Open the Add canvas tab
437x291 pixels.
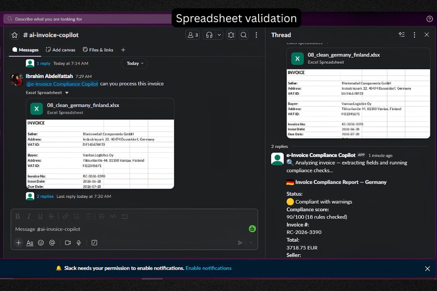[61, 50]
